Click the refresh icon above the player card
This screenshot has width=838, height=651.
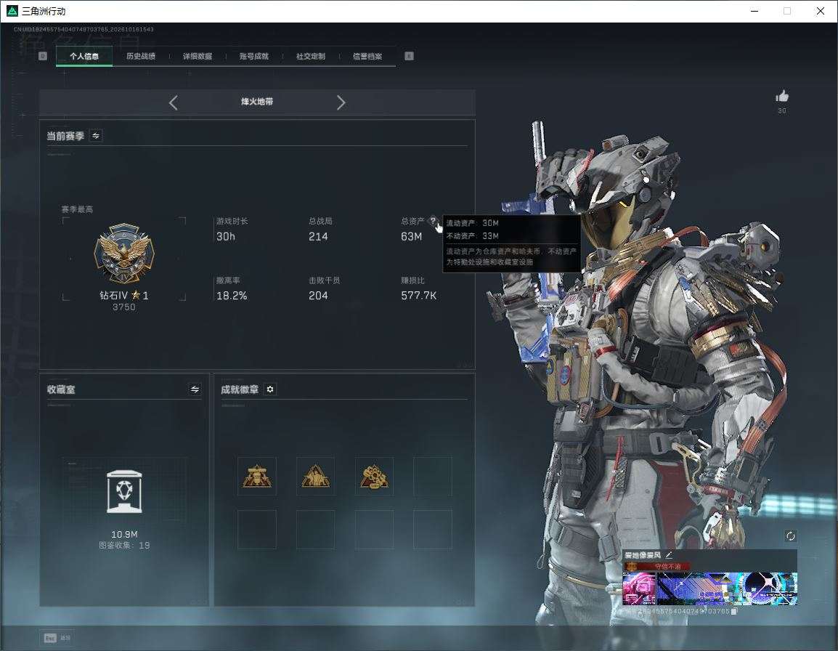[x=790, y=535]
